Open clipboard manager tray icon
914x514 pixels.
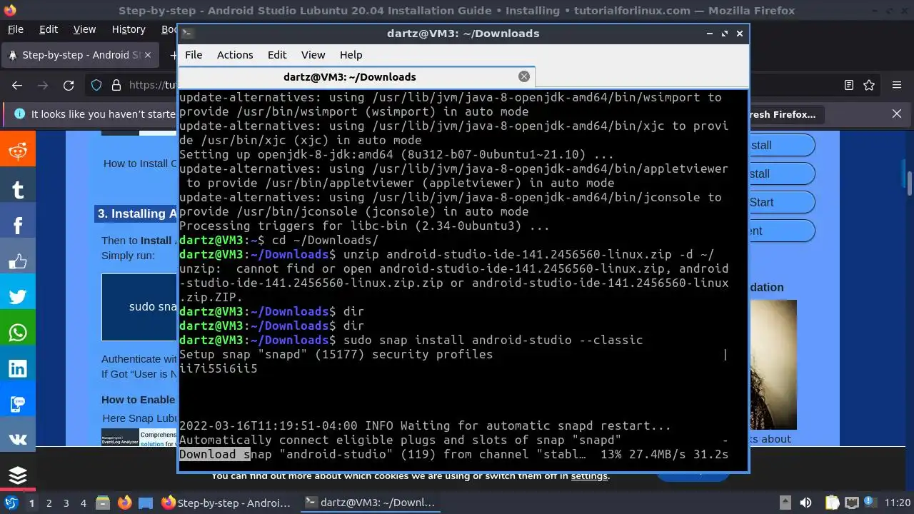click(x=832, y=503)
